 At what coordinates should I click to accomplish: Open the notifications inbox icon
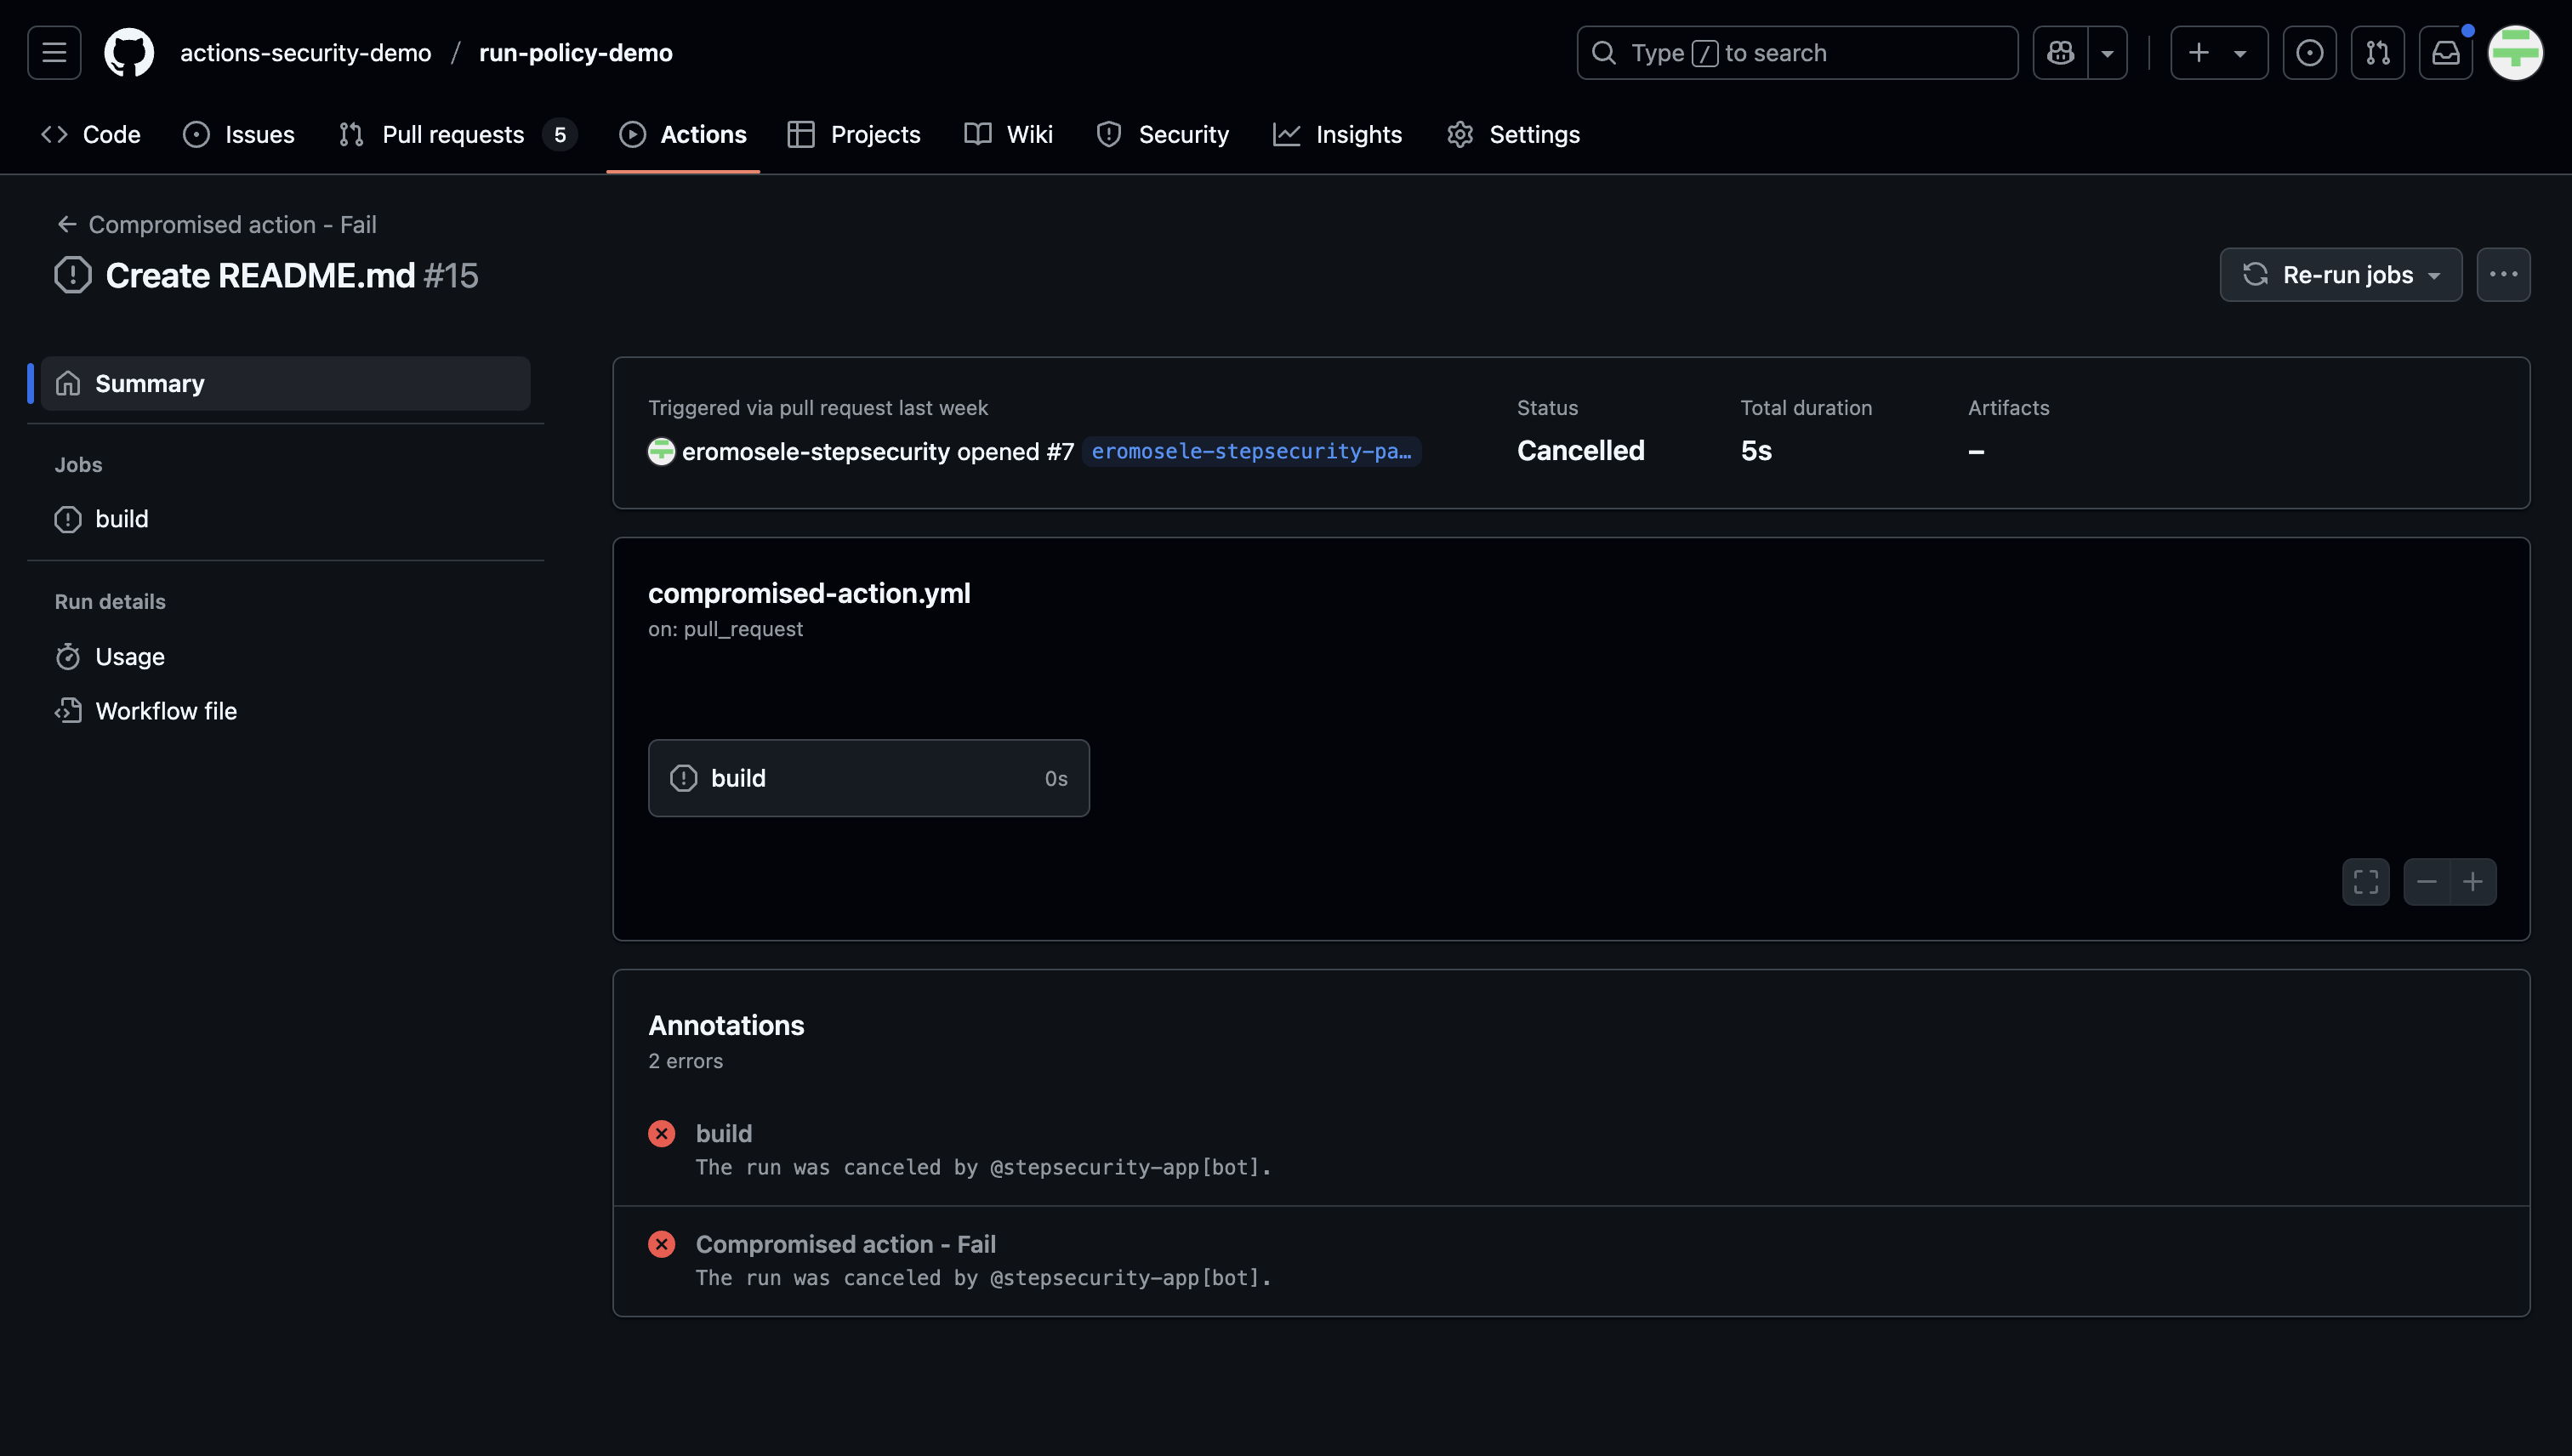point(2445,52)
